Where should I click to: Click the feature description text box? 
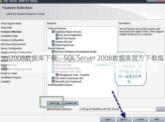pos(142,62)
